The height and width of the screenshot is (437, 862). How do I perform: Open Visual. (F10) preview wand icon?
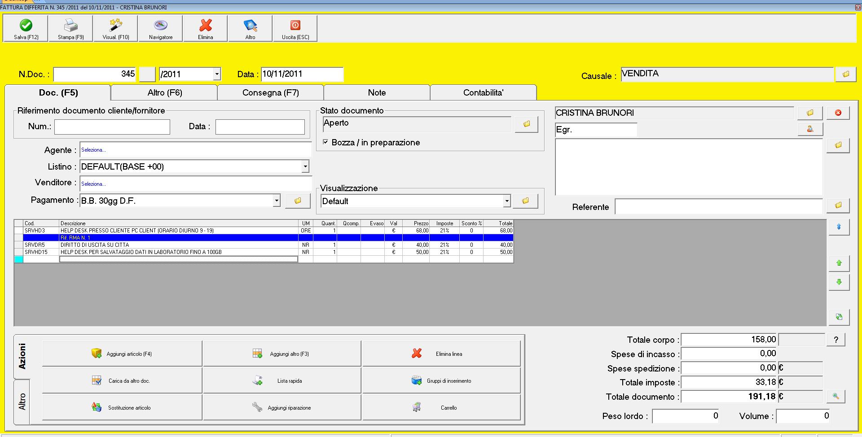[116, 26]
